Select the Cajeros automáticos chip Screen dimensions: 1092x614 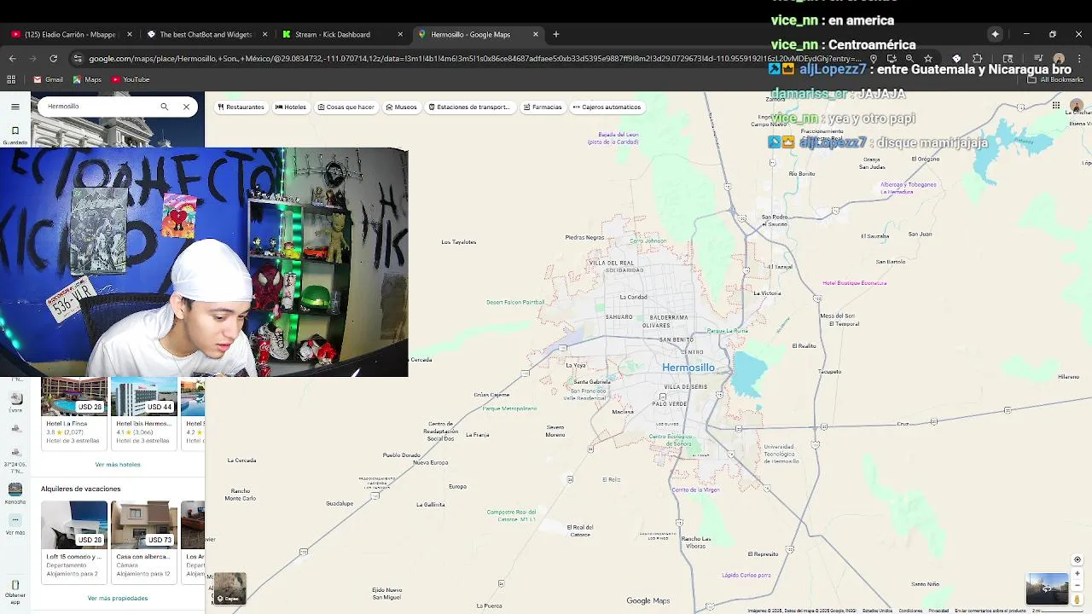[x=607, y=107]
